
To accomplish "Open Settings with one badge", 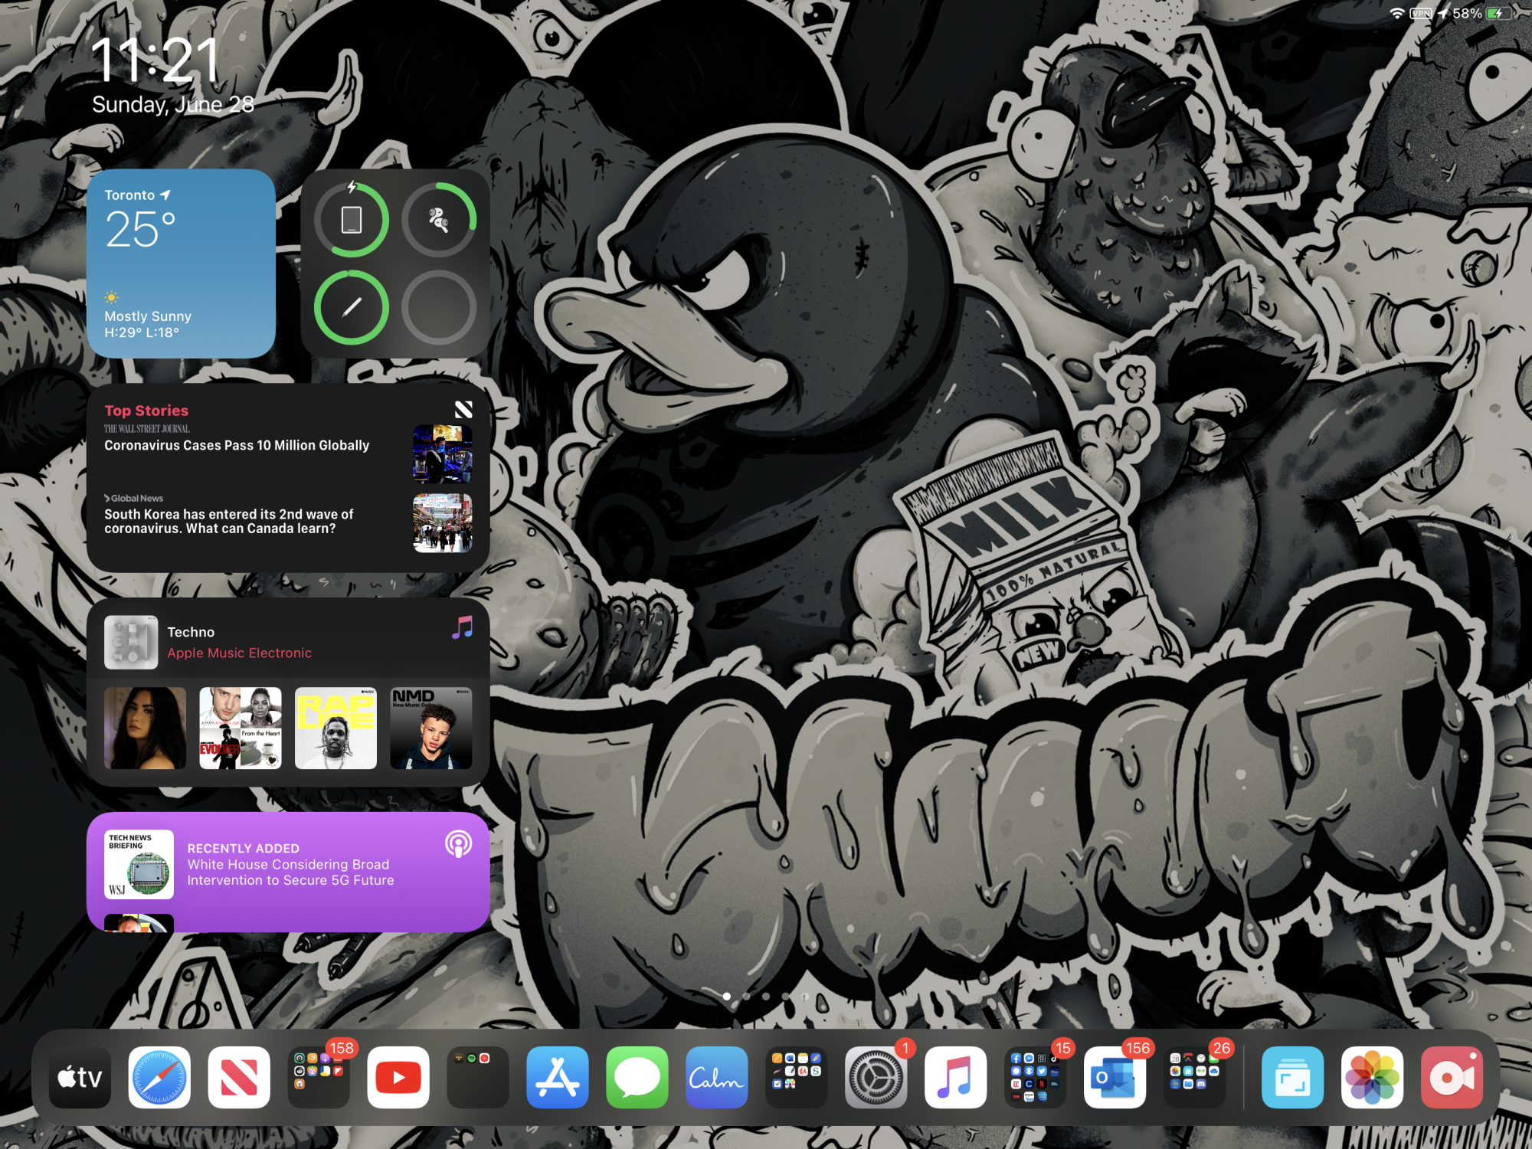I will coord(876,1077).
